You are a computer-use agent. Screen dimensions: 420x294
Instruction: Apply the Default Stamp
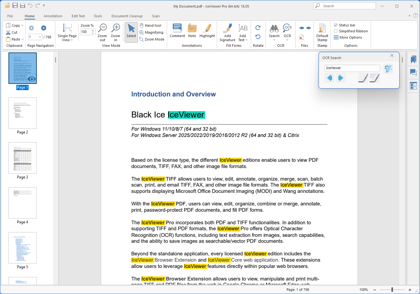click(x=322, y=33)
